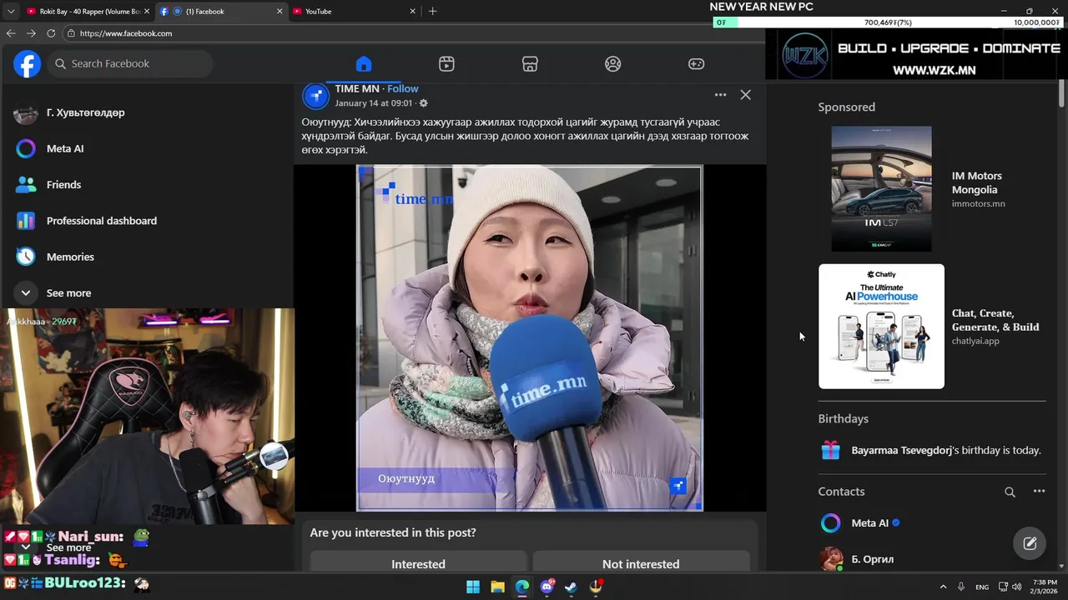Click the Interested button
1068x600 pixels.
point(418,564)
